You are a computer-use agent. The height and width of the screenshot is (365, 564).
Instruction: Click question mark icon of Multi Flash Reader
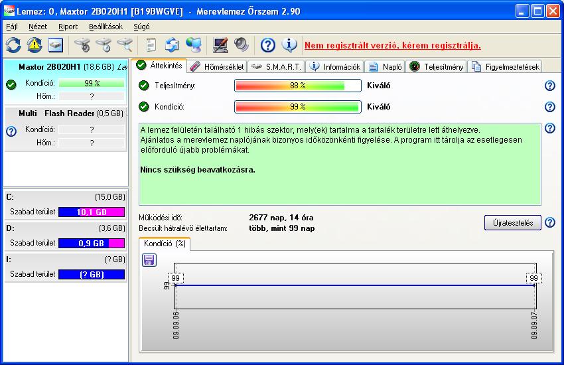click(11, 131)
